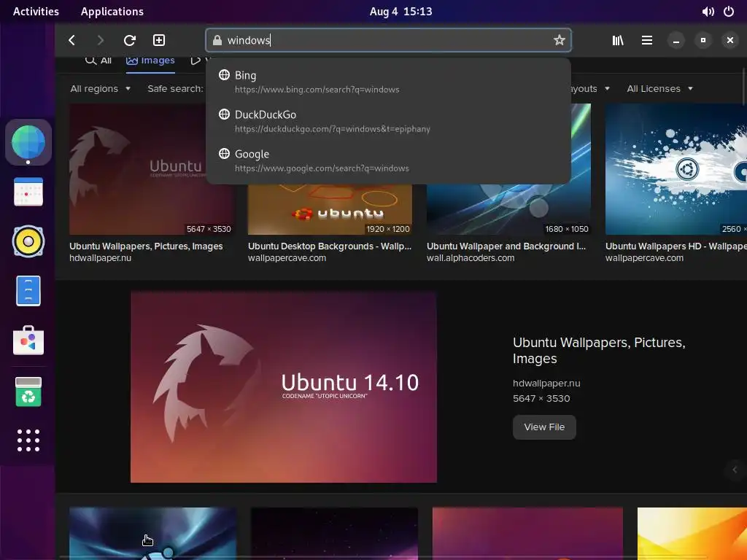747x560 pixels.
Task: Open the dark starry thumbnail in the bottom row
Action: [x=334, y=533]
